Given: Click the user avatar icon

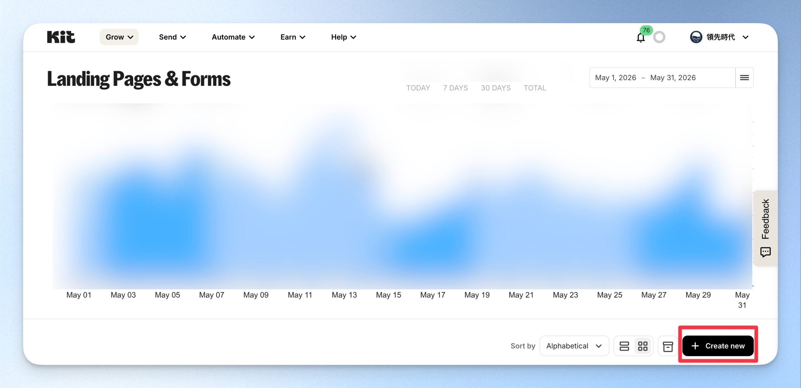Looking at the screenshot, I should tap(696, 37).
